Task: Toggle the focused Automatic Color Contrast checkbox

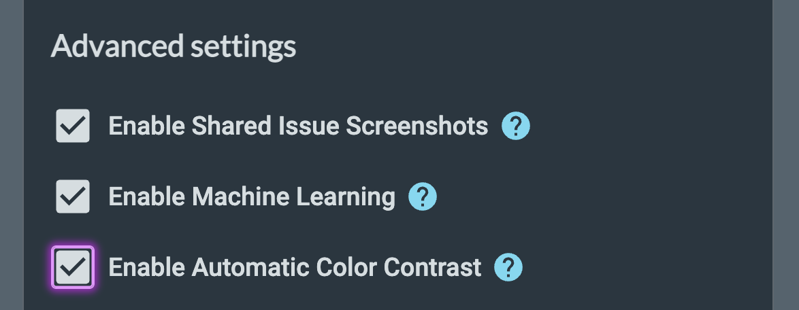Action: pos(73,267)
